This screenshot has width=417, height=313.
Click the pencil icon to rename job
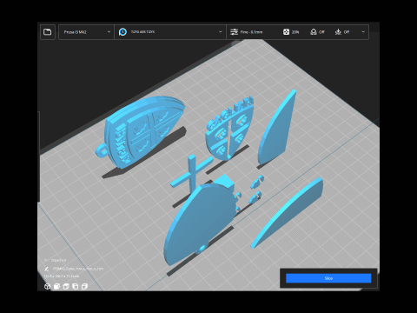tap(46, 269)
